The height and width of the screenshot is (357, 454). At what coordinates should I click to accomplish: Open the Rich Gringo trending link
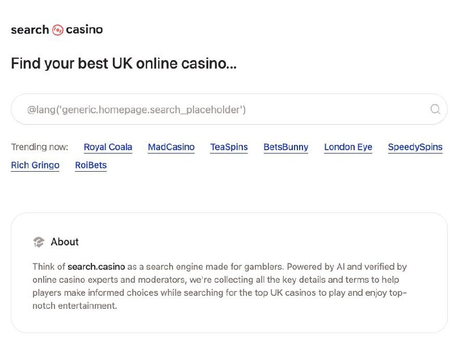point(35,165)
